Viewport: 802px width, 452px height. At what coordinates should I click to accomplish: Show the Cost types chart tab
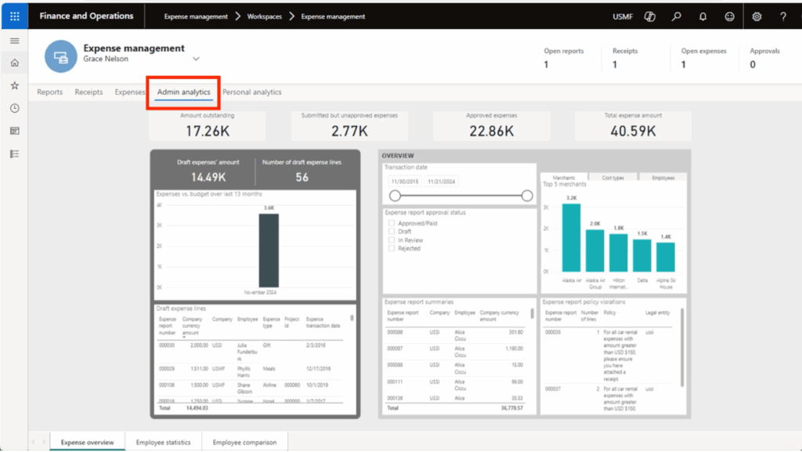[612, 177]
